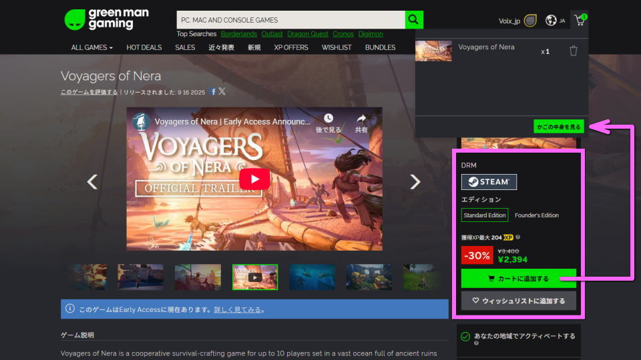Viewport: 641px width, 360px height.
Task: Click カートに追加する add to cart button
Action: [518, 279]
